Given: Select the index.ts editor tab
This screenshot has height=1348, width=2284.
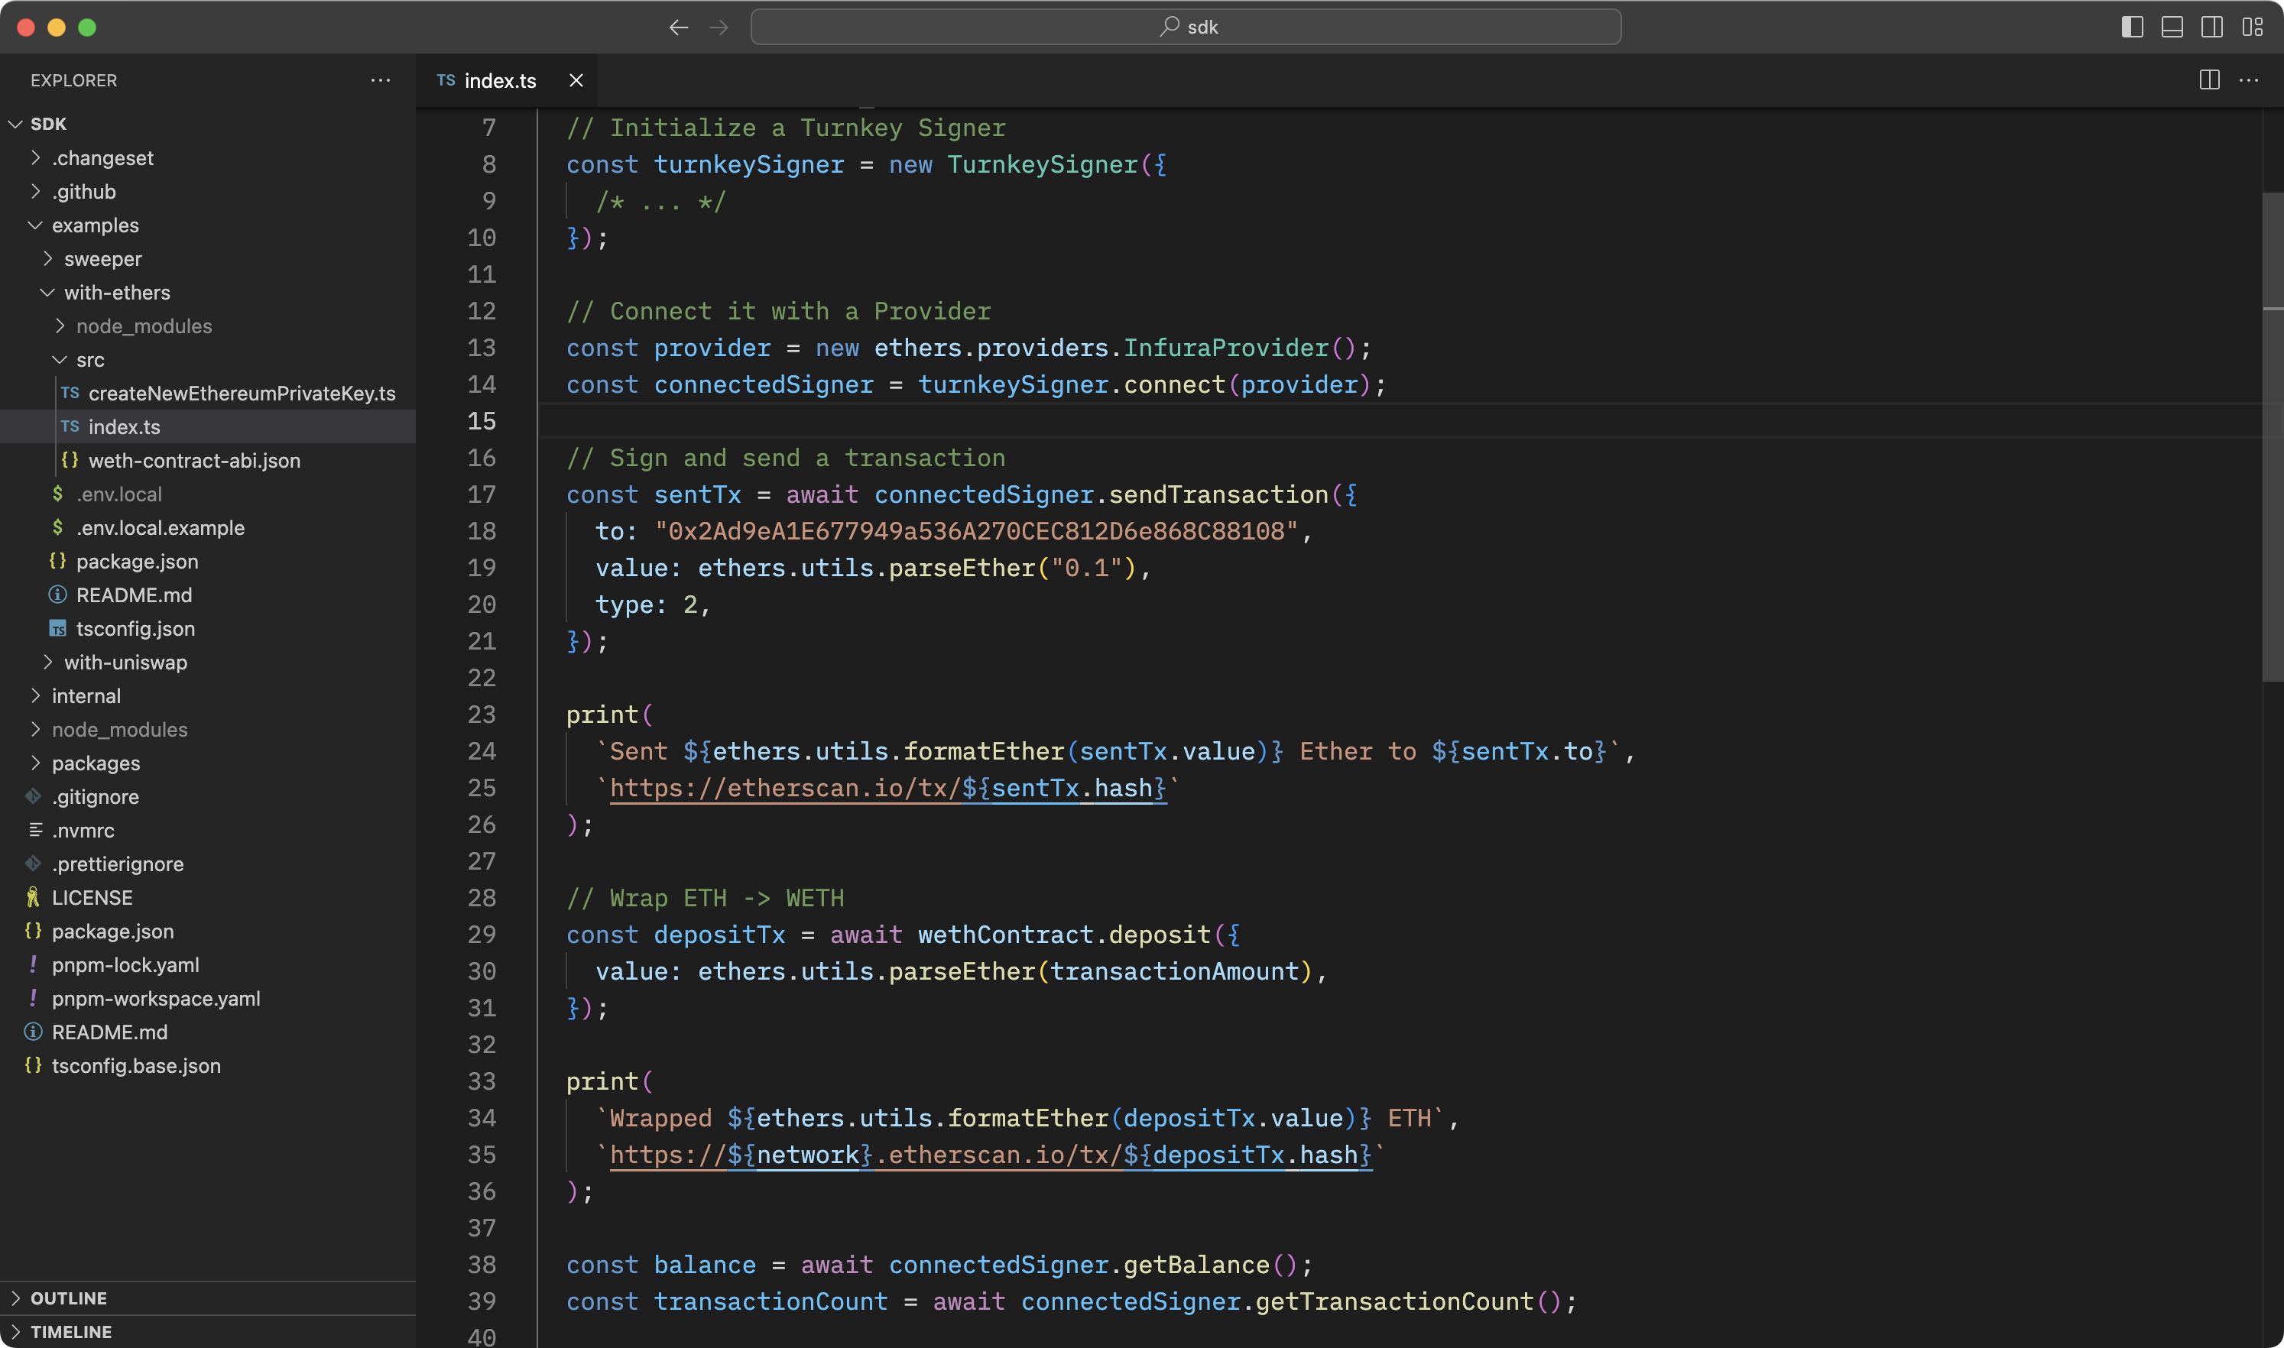Looking at the screenshot, I should (x=499, y=80).
